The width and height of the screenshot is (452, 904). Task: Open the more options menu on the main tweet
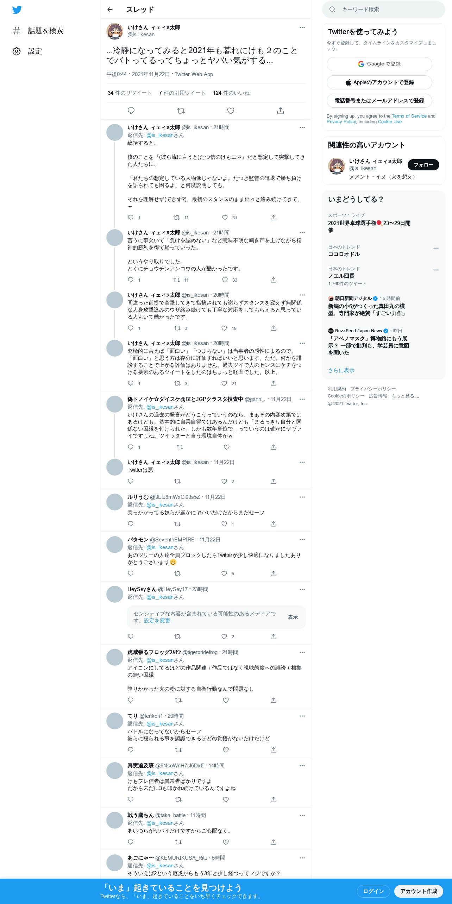(302, 27)
